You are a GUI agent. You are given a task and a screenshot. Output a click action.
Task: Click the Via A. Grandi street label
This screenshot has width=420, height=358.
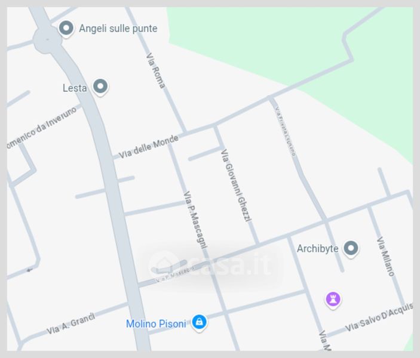(x=71, y=323)
